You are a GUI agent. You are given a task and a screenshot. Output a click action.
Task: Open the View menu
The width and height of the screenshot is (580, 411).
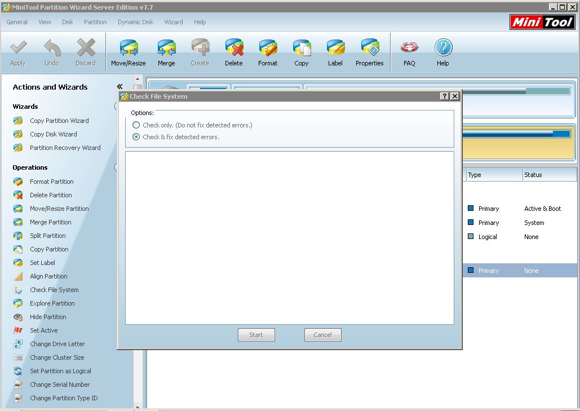[x=45, y=22]
